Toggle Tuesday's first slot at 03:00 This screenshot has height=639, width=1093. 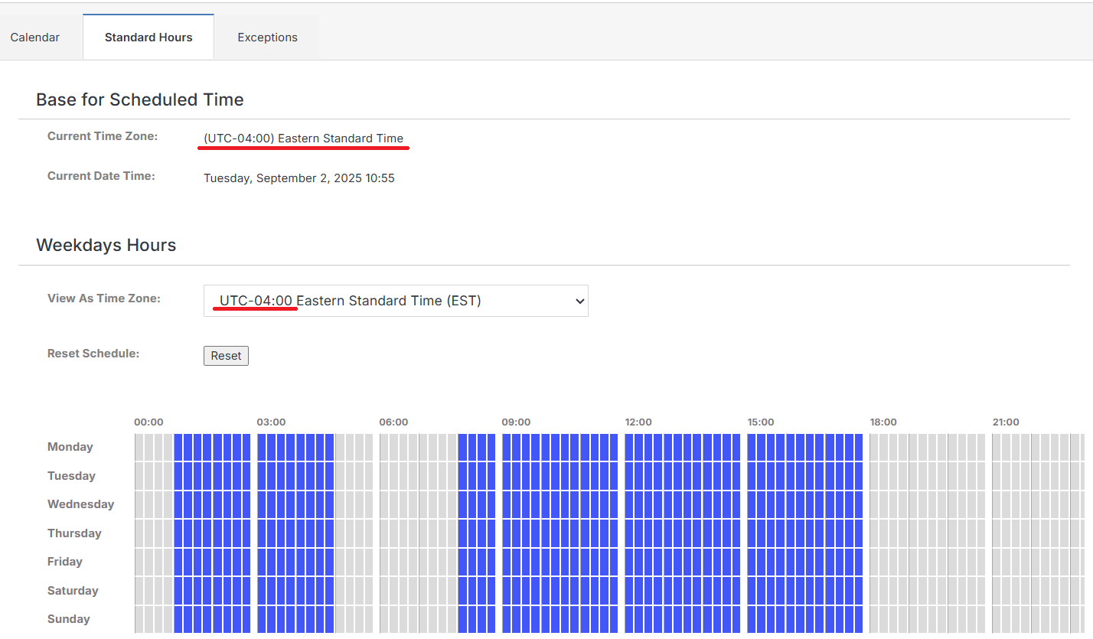tap(262, 476)
